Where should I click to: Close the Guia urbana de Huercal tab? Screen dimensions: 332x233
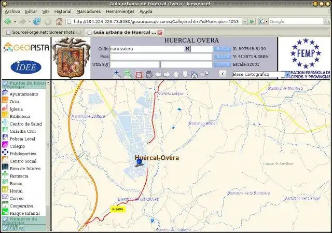[x=160, y=32]
